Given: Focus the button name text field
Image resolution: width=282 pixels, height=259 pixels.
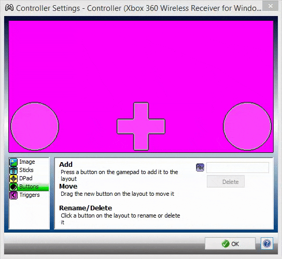Looking at the screenshot, I should click(x=237, y=167).
